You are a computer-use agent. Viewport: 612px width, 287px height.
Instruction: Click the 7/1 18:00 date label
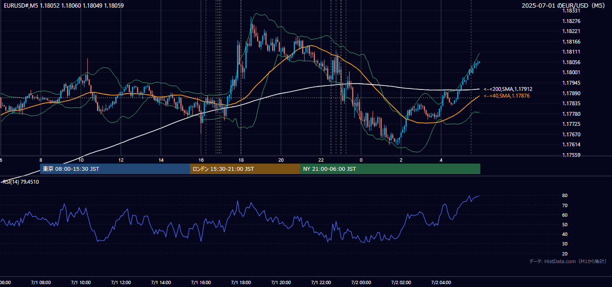[x=241, y=283]
